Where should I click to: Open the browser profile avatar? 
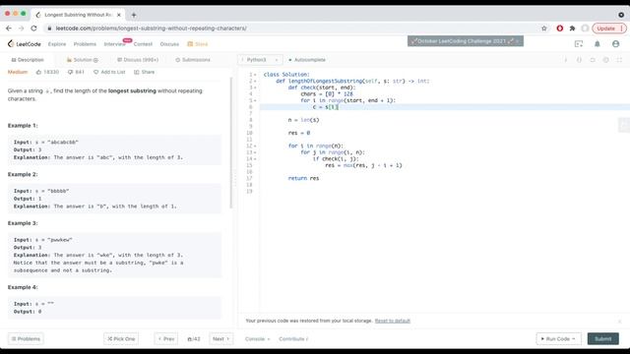[585, 29]
